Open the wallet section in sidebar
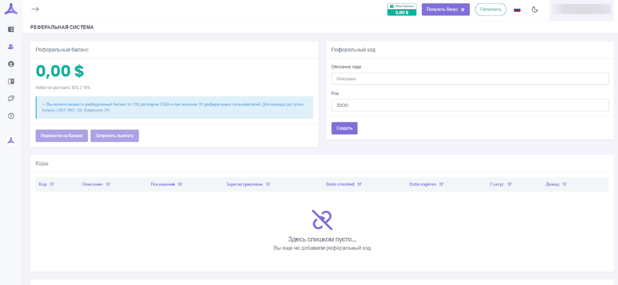This screenshot has height=285, width=618. click(11, 29)
